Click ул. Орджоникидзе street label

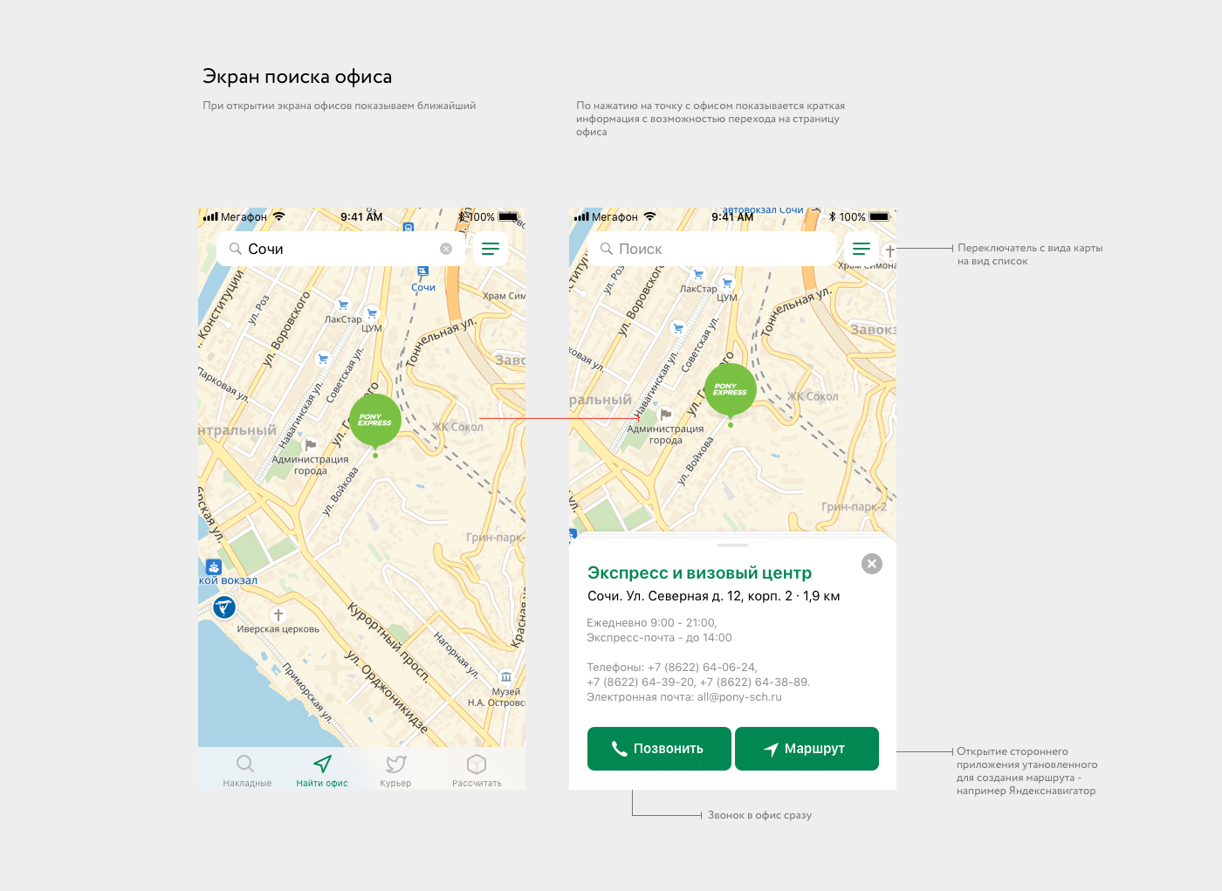tap(387, 691)
